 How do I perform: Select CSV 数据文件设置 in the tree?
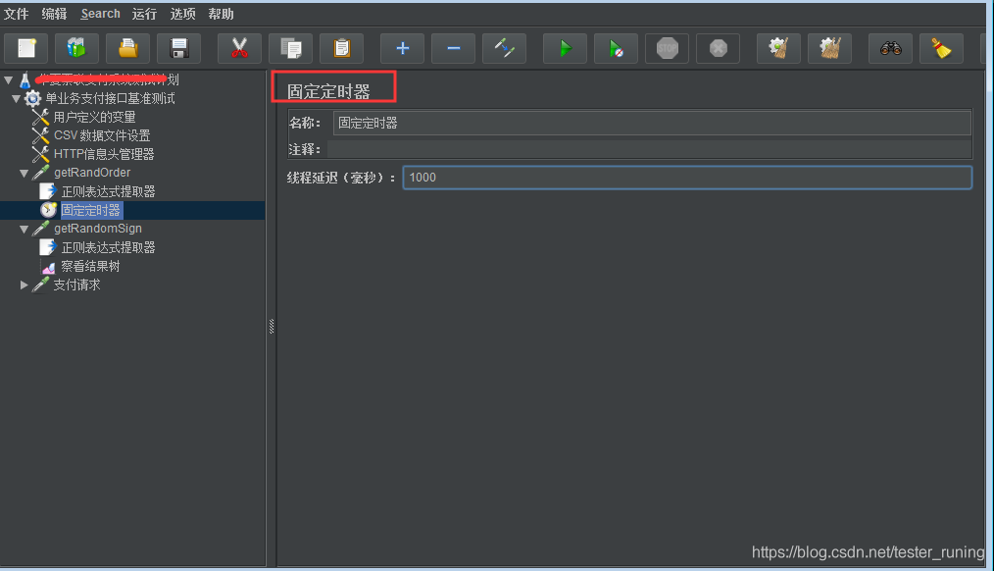(x=101, y=135)
